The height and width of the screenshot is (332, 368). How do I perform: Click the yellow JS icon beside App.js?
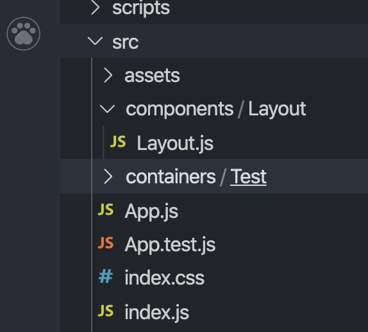click(106, 210)
